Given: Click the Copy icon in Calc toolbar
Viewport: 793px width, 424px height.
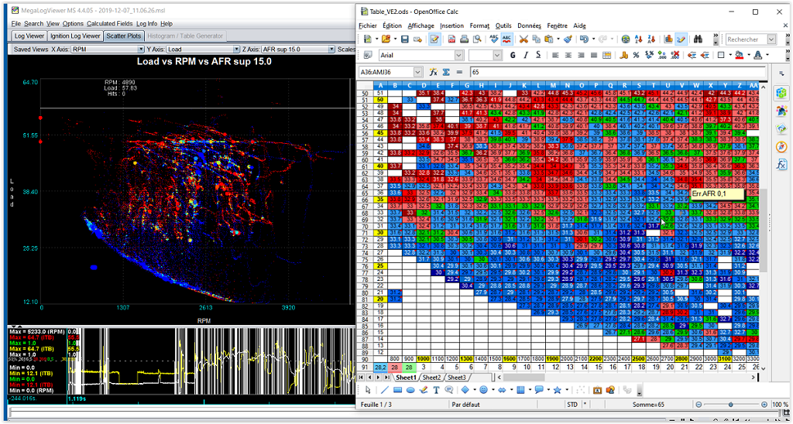Looking at the screenshot, I should coord(536,39).
